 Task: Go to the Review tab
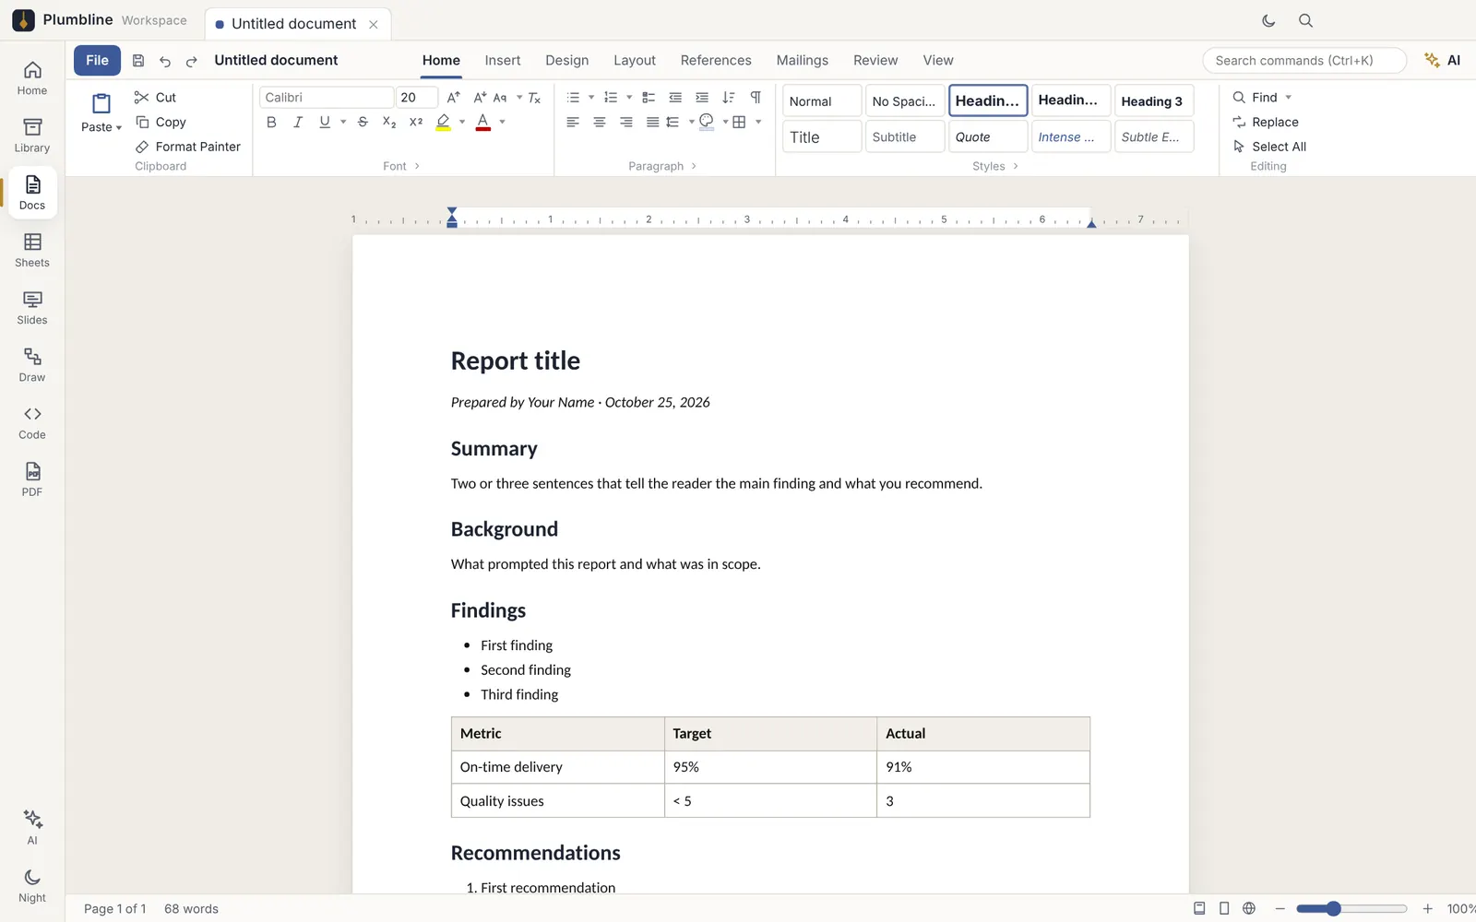click(x=875, y=60)
